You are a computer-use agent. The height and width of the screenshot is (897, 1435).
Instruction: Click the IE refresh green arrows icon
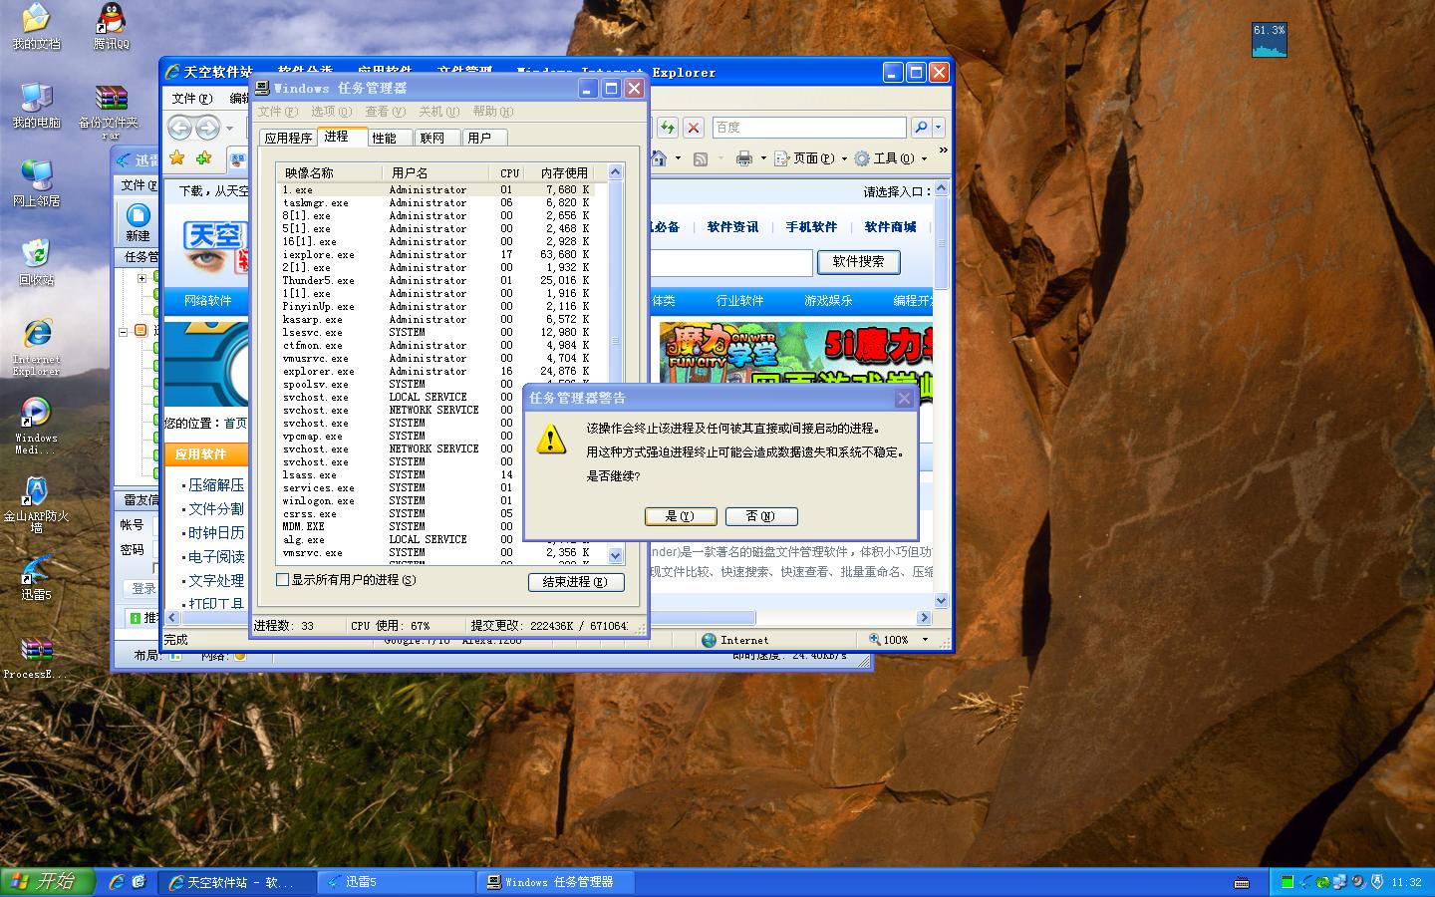(x=667, y=128)
